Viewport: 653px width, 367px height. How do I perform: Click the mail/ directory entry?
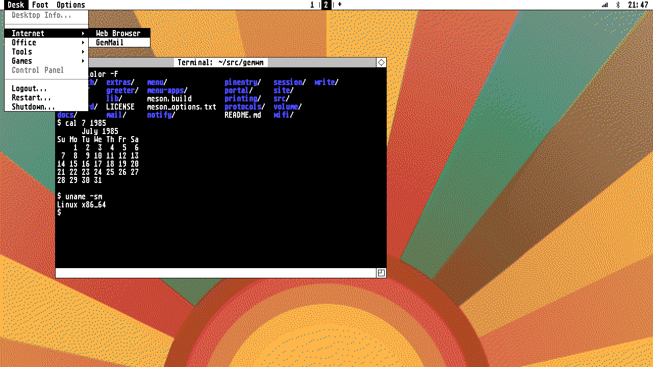coord(116,115)
